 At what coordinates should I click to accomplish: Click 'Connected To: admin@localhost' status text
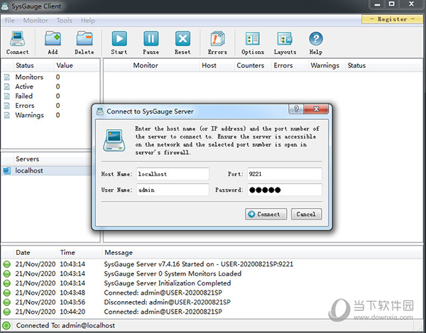(x=65, y=325)
